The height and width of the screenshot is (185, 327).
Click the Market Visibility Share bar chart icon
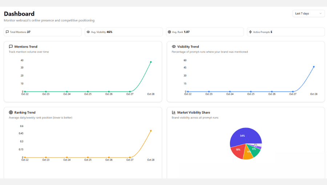174,112
